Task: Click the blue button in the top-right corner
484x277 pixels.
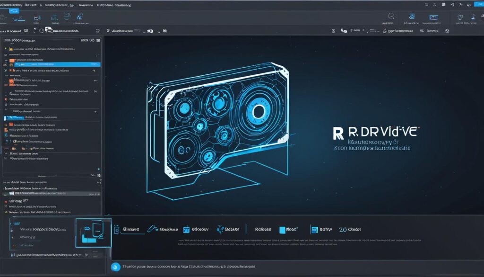Action: point(479,4)
